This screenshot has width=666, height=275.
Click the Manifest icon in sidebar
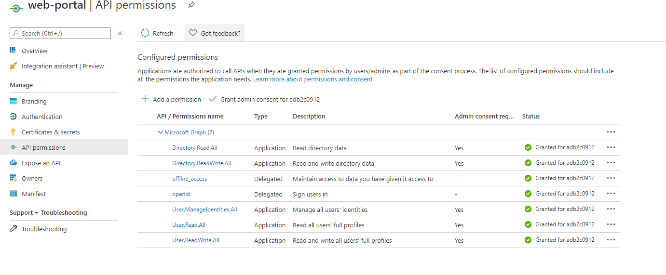point(13,194)
